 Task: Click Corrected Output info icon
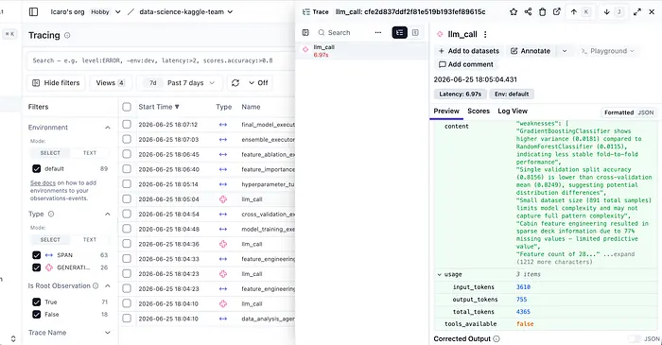pos(496,338)
